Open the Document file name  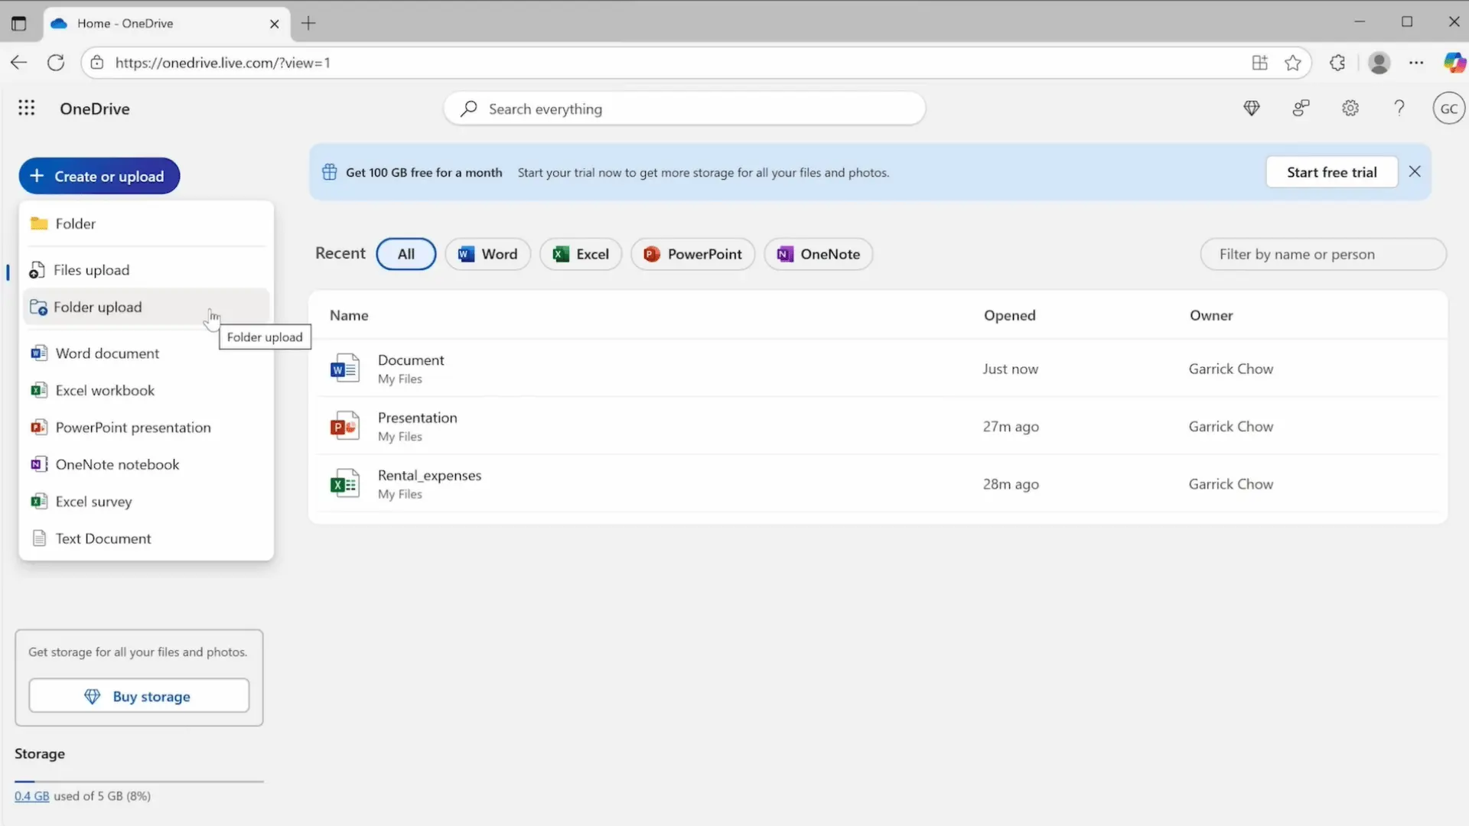click(x=411, y=359)
